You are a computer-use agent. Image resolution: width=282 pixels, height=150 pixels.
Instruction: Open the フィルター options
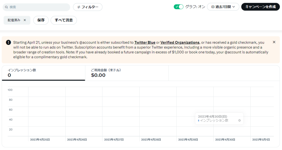88,7
